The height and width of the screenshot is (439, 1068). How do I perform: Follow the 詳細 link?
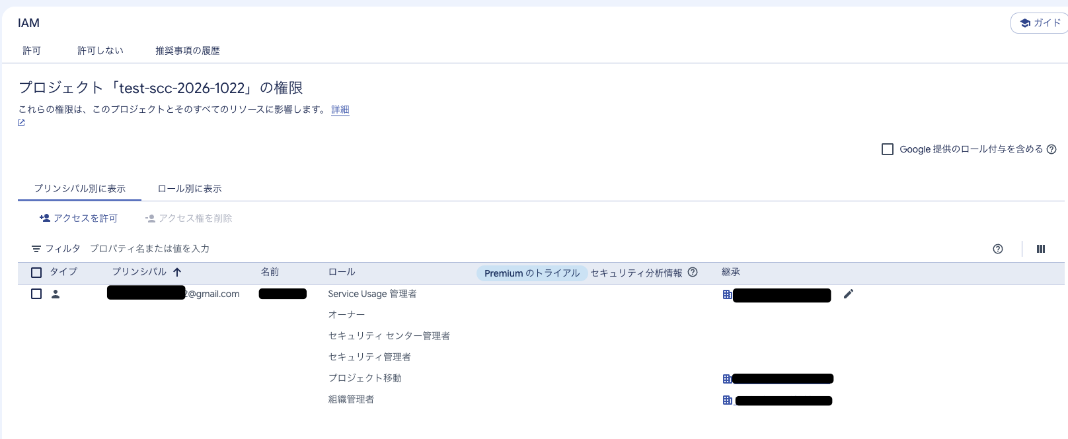tap(340, 110)
